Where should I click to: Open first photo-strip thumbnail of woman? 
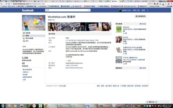(54, 27)
